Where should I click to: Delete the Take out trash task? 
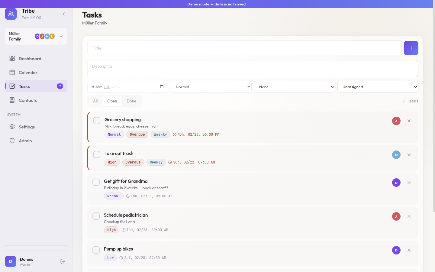(409, 155)
